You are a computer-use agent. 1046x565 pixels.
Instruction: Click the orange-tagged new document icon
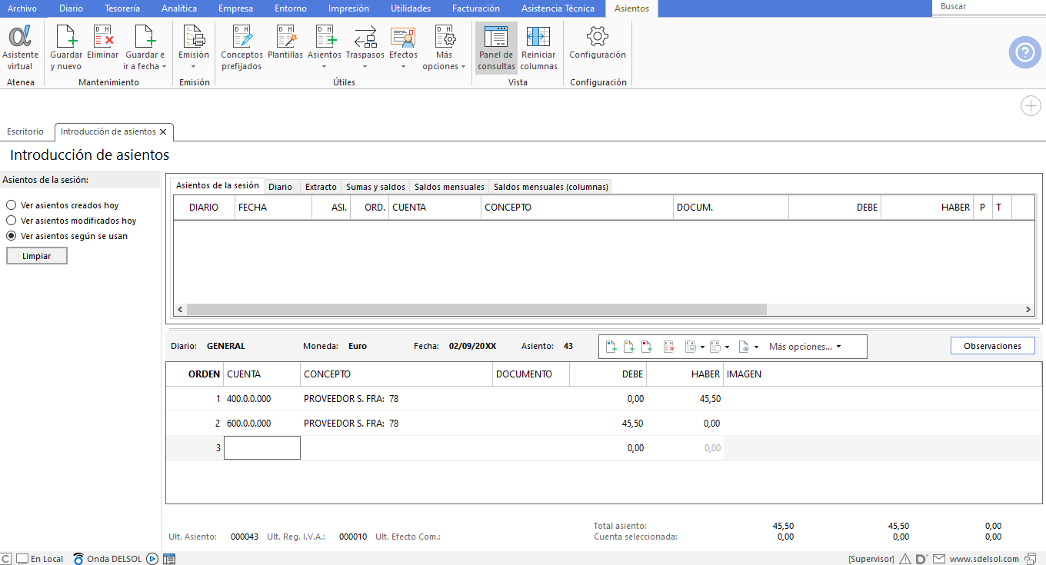click(x=629, y=347)
